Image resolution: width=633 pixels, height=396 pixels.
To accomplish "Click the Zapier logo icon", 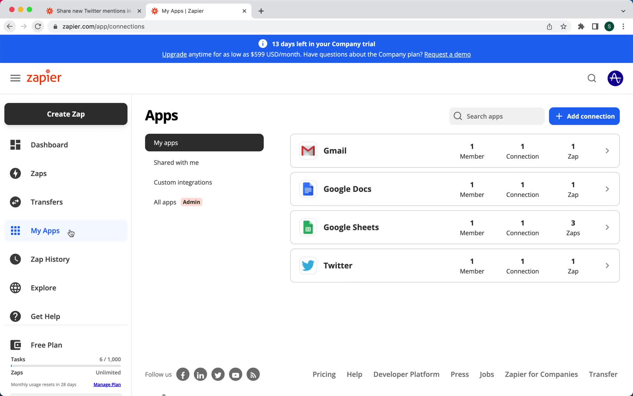I will click(x=44, y=78).
